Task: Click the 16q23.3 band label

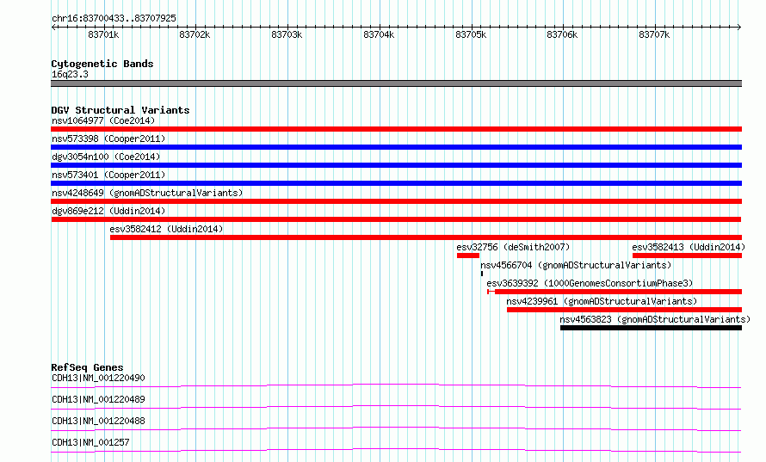Action: [x=70, y=74]
